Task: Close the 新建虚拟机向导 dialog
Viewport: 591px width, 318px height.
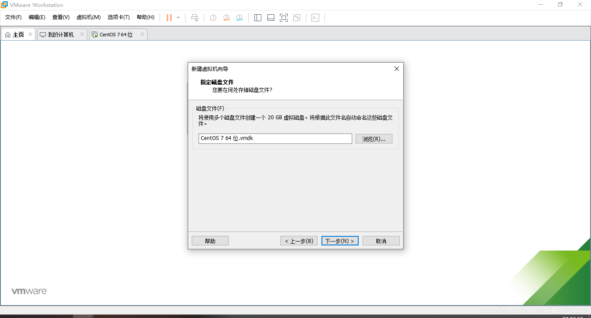Action: pyautogui.click(x=397, y=69)
